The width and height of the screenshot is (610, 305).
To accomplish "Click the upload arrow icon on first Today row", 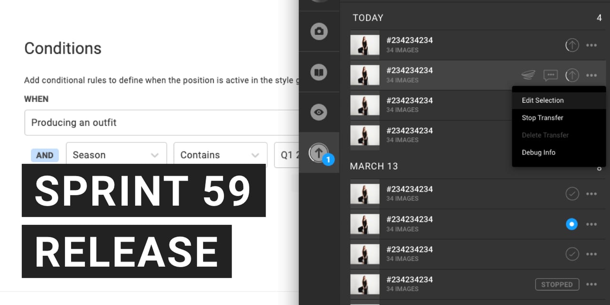I will point(572,45).
